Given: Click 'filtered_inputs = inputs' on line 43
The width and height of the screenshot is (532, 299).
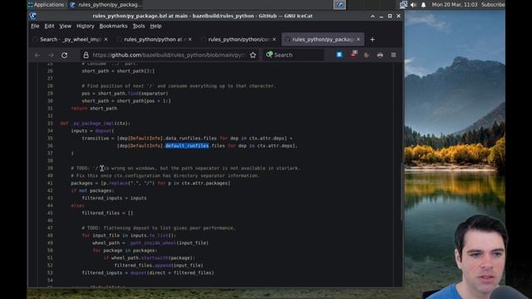Looking at the screenshot, I should pyautogui.click(x=114, y=198).
